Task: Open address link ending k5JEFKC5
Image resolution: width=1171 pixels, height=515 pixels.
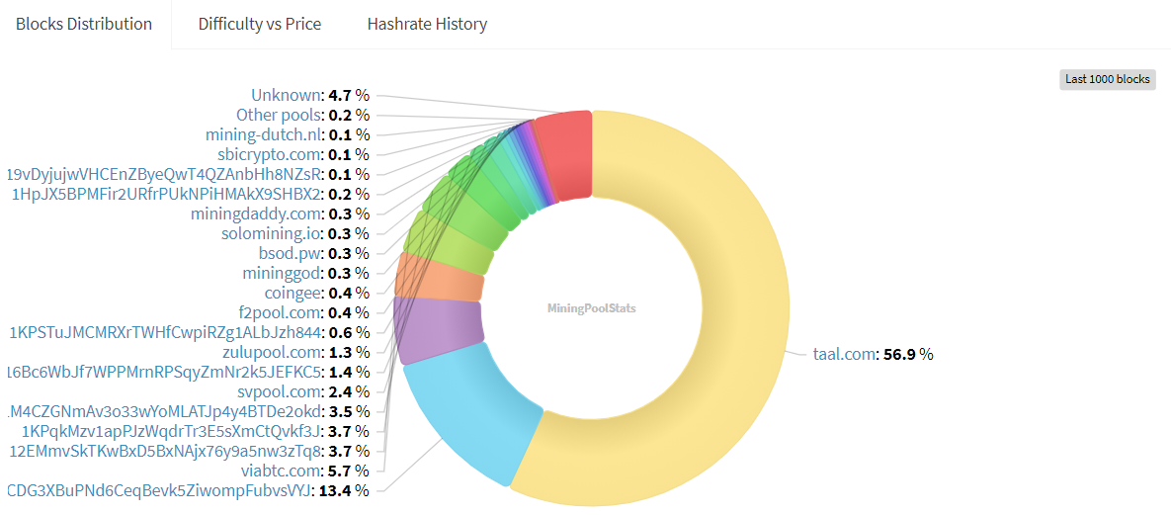Action: tap(164, 372)
